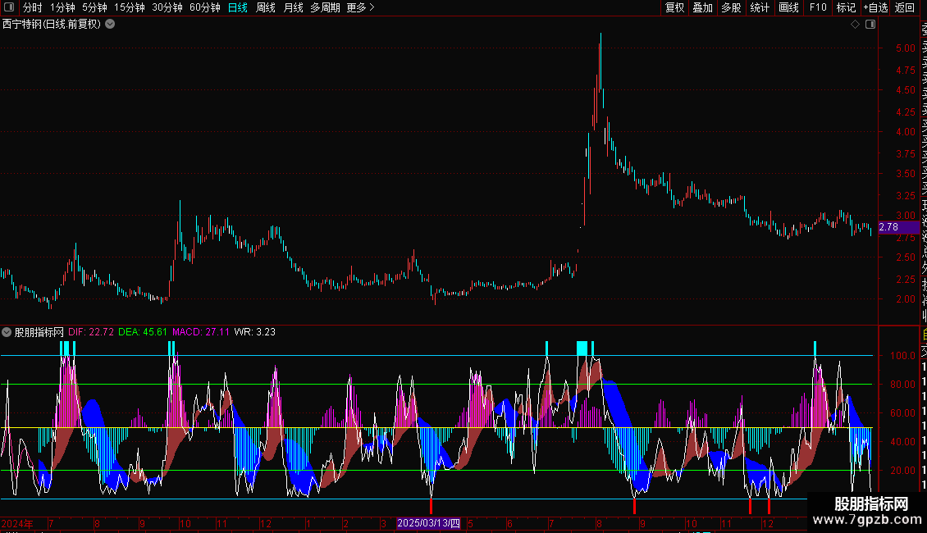
Task: Open the 画线 drawing tools
Action: pyautogui.click(x=788, y=7)
